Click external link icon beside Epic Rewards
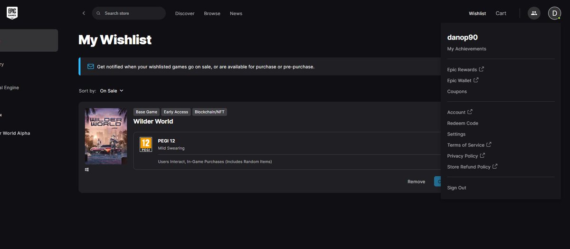Screen dimensions: 570x249 point(482,69)
